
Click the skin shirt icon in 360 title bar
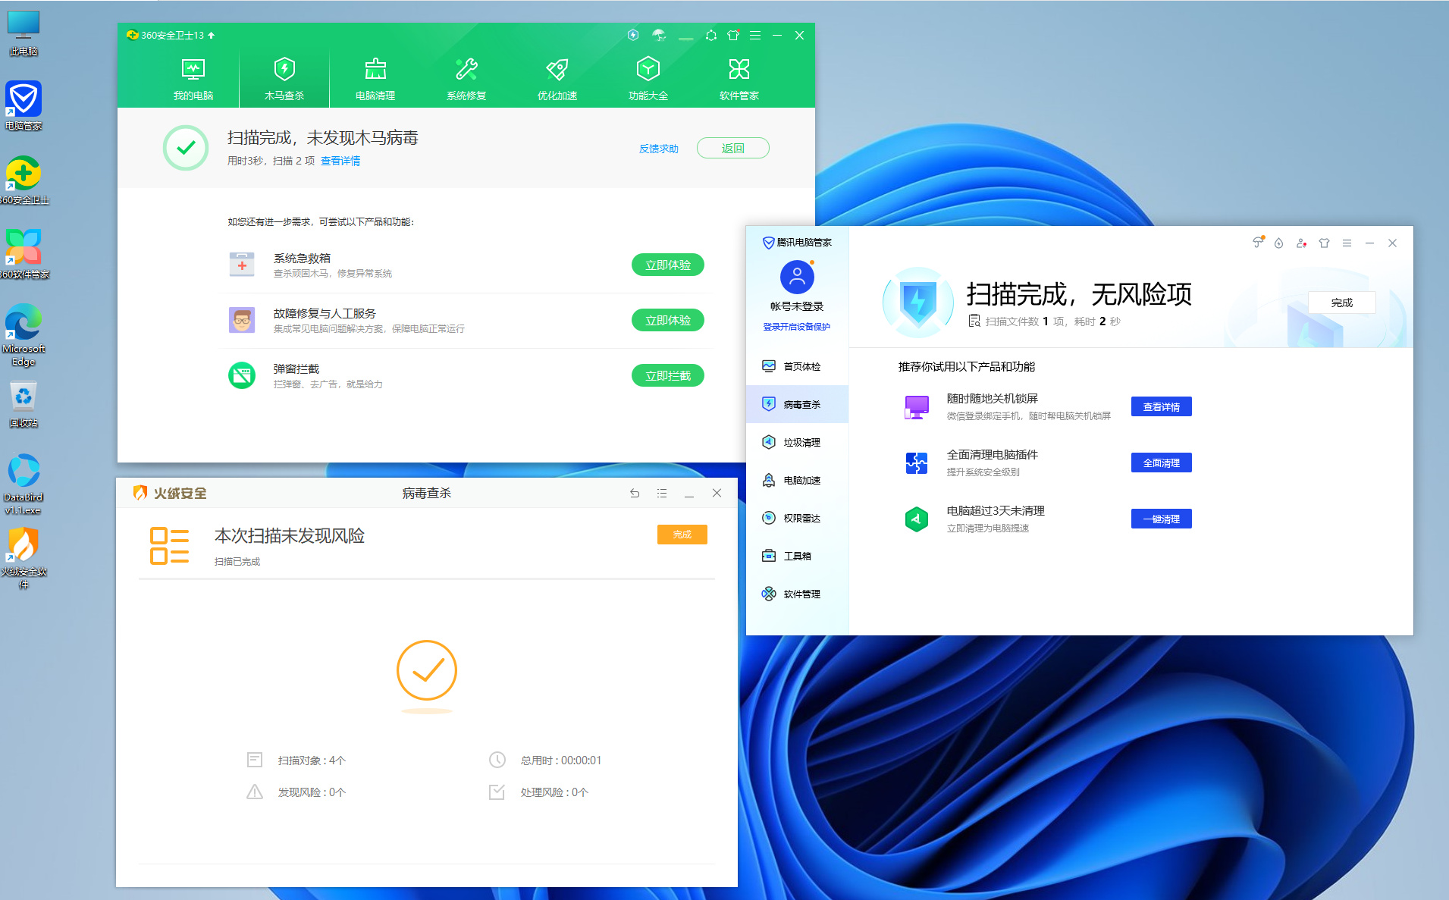(732, 36)
